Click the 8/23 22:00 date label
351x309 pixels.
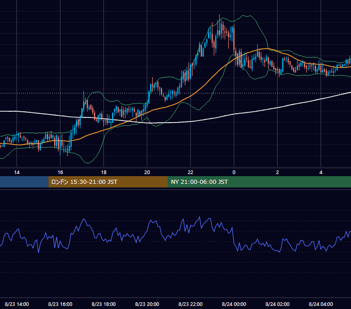coord(190,304)
